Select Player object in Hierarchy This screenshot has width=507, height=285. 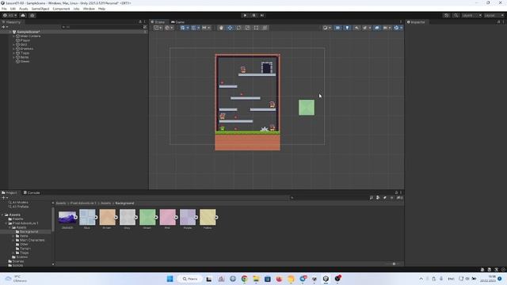coord(25,40)
